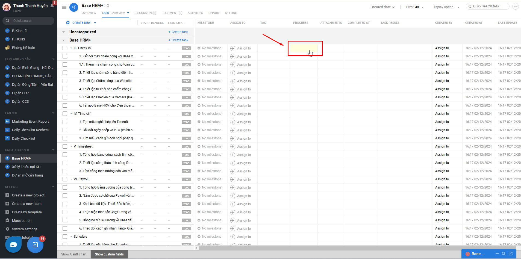Click Create task in Uncategorized section
The image size is (521, 259).
(178, 32)
